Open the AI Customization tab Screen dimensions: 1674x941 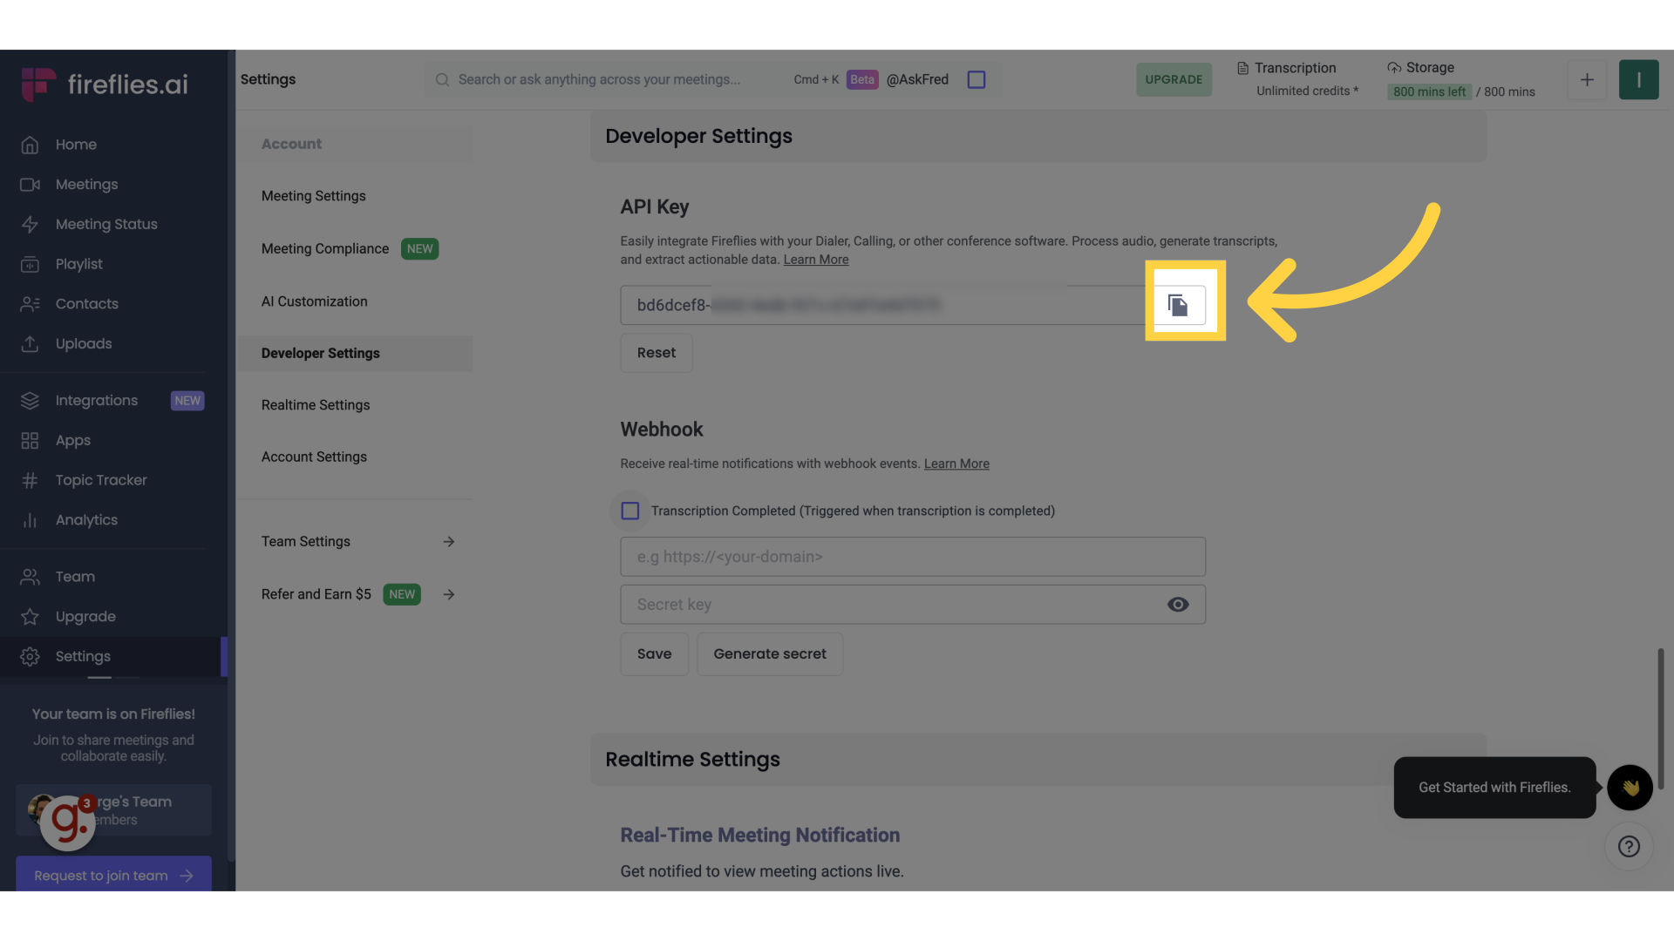[x=314, y=301]
